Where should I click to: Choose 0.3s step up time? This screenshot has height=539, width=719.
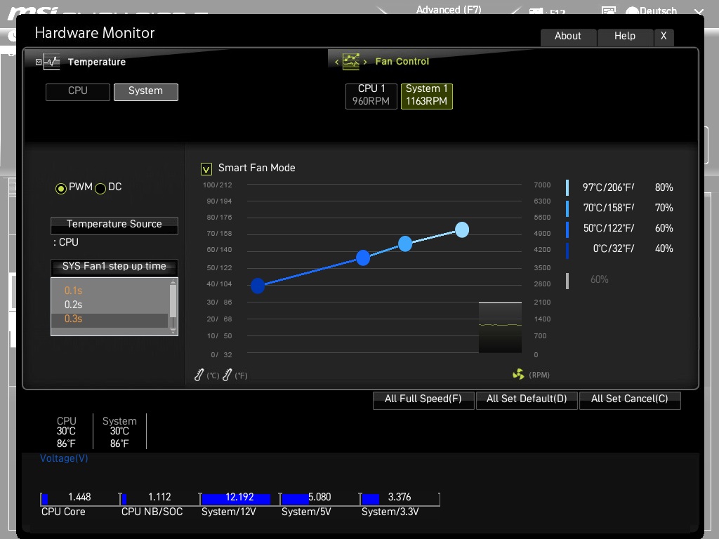[x=110, y=319]
